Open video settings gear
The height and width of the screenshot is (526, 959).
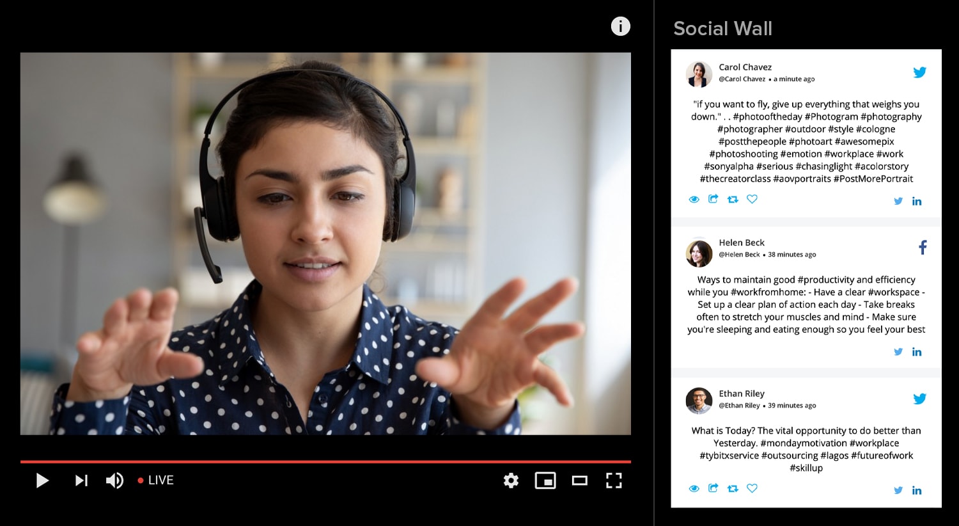click(511, 480)
